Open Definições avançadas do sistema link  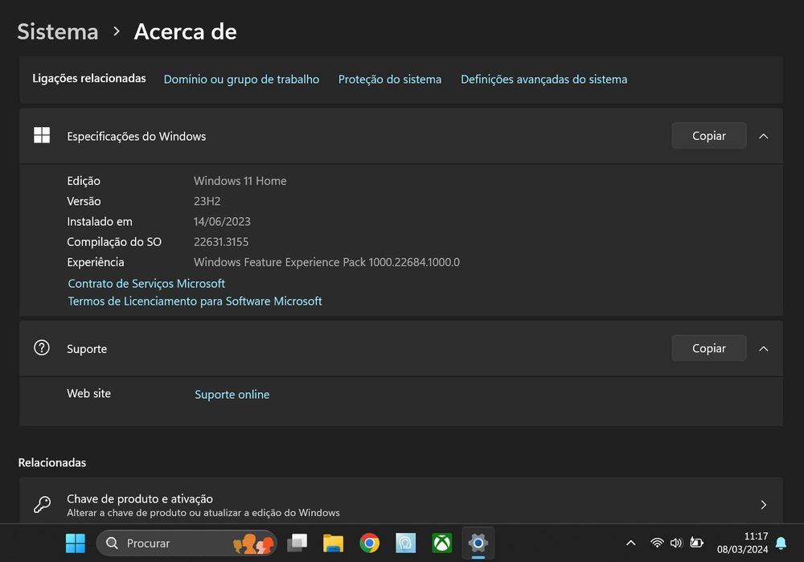(x=544, y=80)
